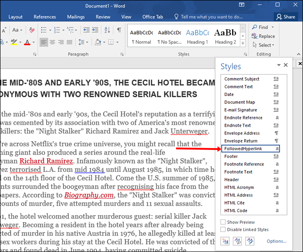303x252 pixels.
Task: Select the Envelope Address style
Action: (x=250, y=133)
